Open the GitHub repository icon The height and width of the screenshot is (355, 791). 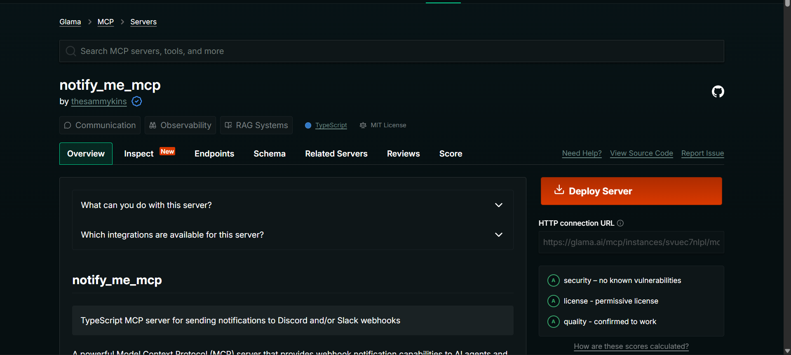coord(718,91)
